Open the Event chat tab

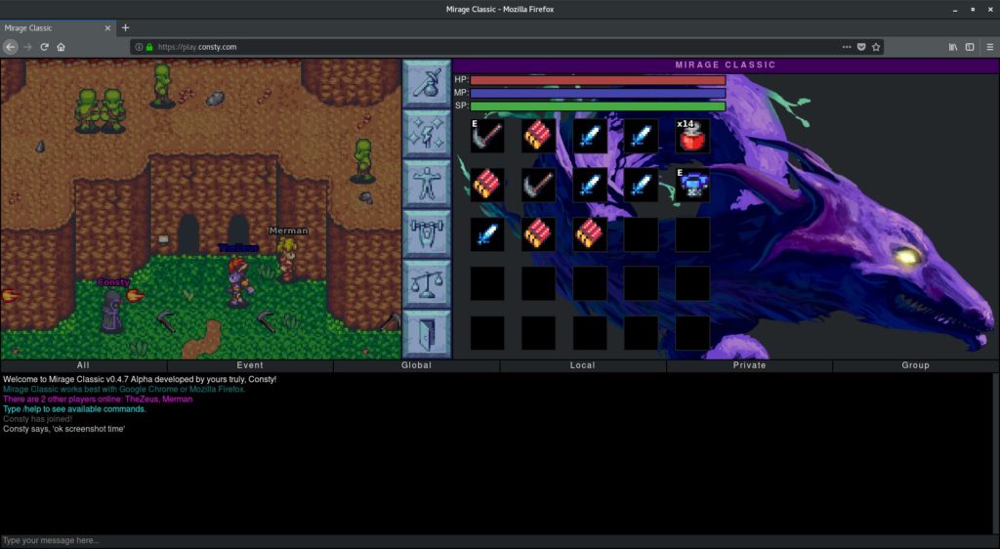click(250, 365)
